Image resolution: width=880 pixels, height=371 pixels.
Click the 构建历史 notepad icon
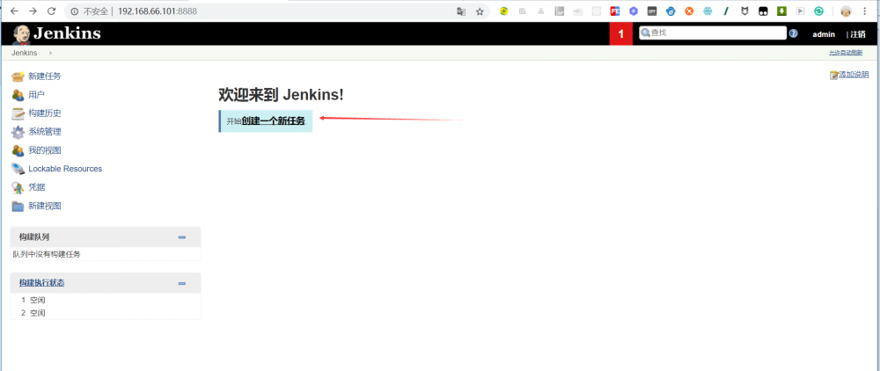click(x=18, y=113)
